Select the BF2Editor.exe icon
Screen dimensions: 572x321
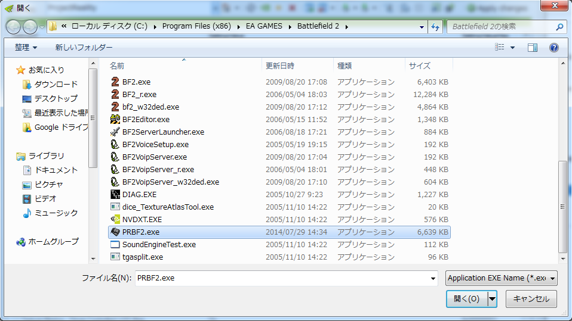coord(115,119)
